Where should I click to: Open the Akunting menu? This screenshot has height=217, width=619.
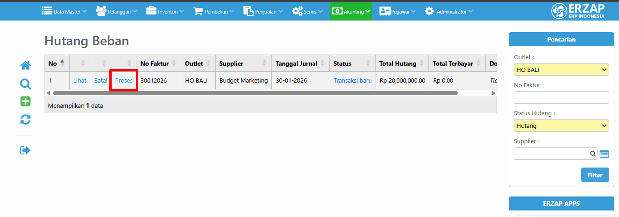click(x=351, y=12)
